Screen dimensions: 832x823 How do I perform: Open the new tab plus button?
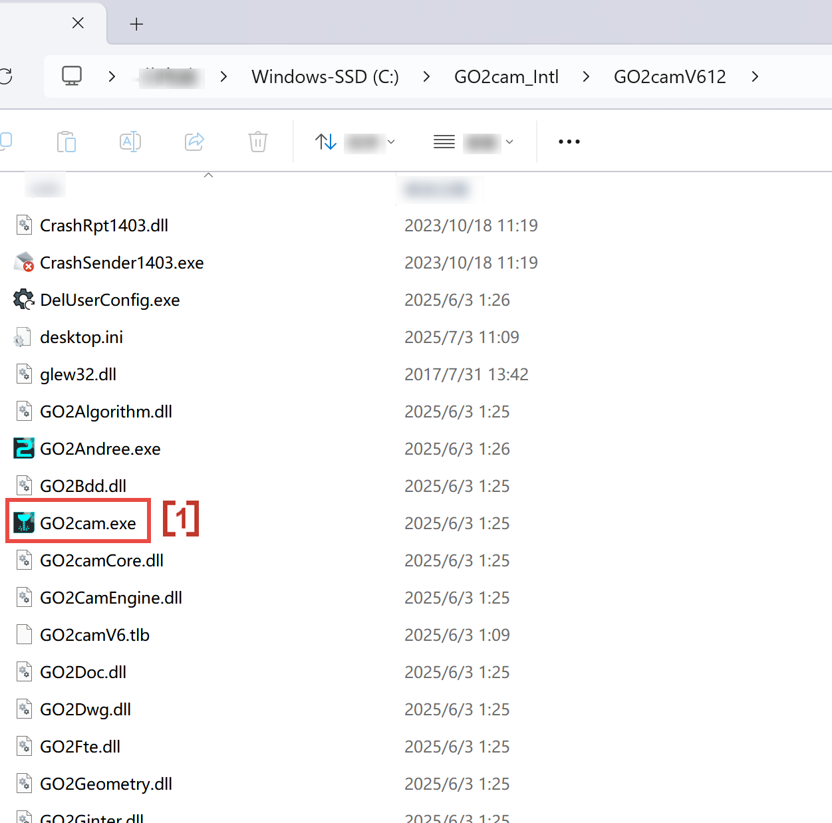(136, 25)
